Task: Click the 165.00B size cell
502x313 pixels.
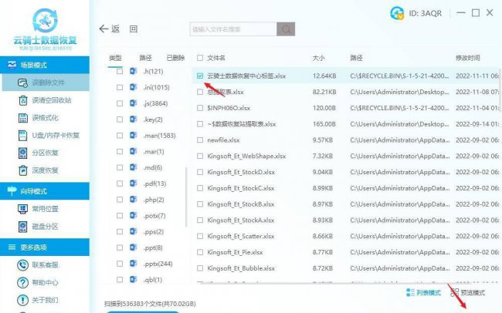Action: (x=324, y=124)
